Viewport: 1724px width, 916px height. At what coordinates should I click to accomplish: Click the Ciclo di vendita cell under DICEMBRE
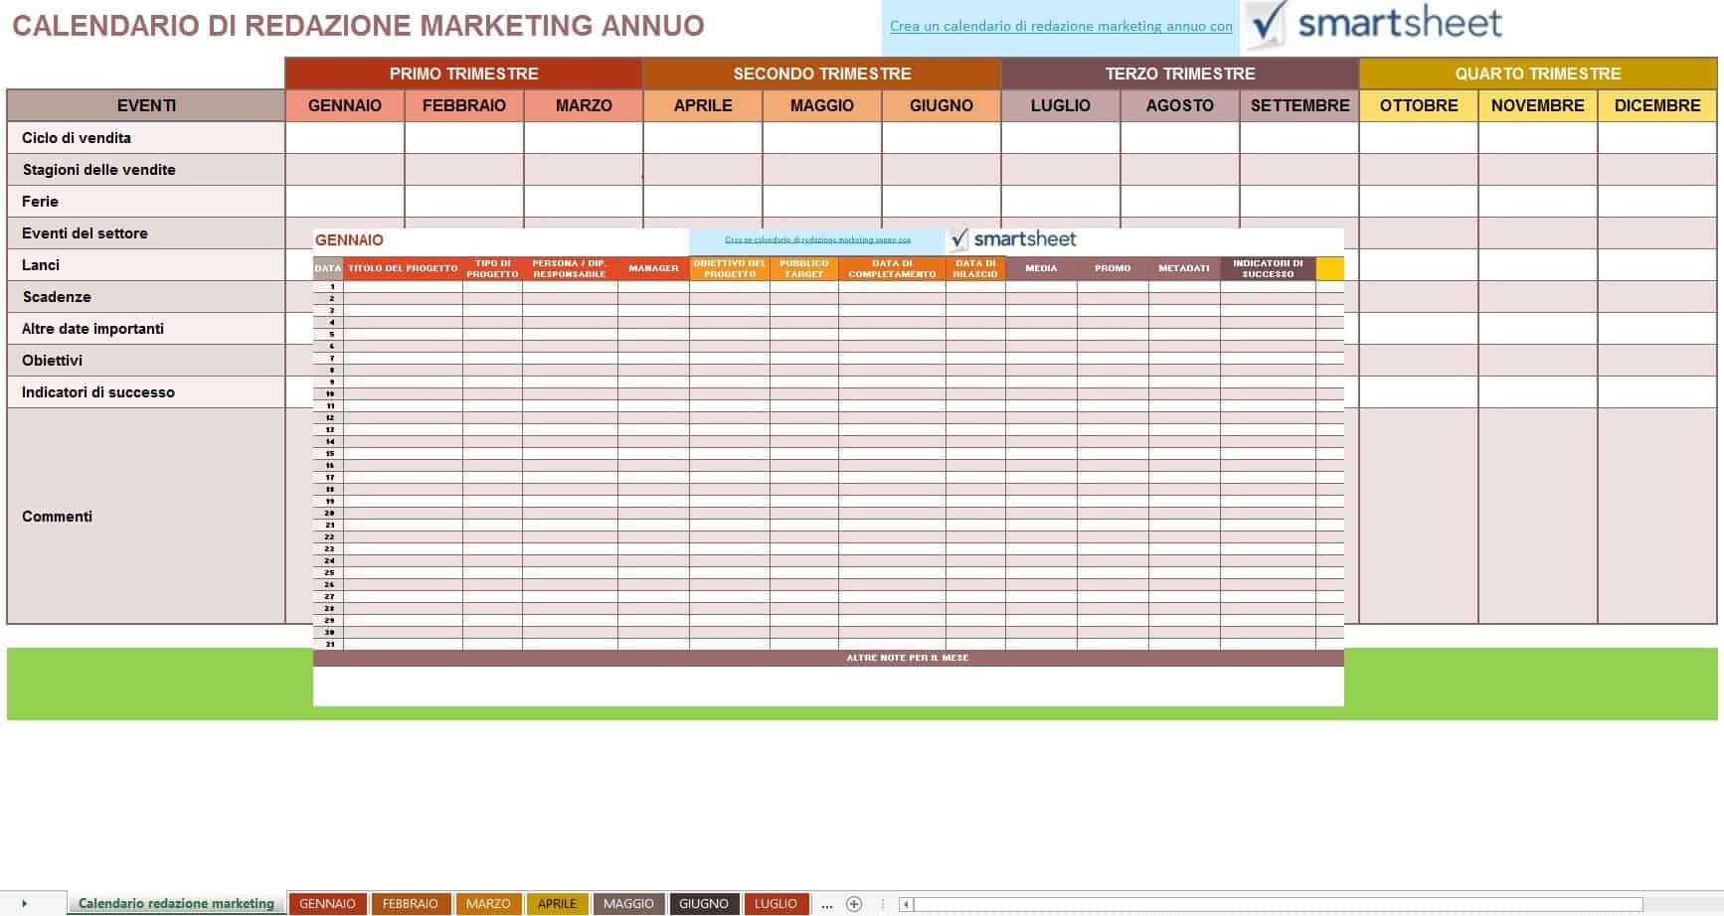[1657, 138]
